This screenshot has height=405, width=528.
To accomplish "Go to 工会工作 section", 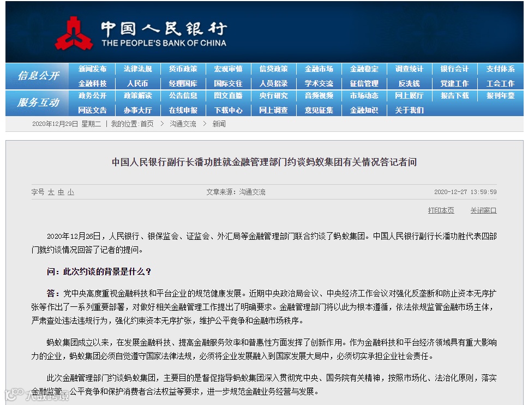I will pyautogui.click(x=500, y=83).
